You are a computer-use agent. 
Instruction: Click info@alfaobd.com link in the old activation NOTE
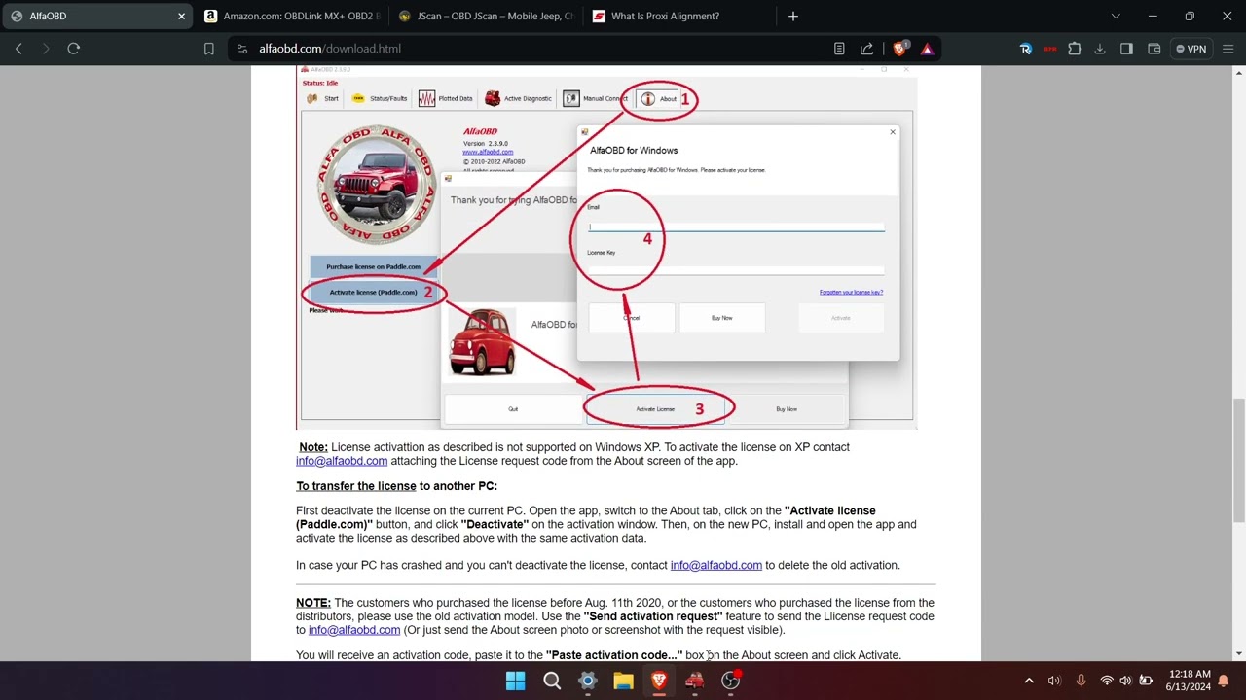click(354, 630)
